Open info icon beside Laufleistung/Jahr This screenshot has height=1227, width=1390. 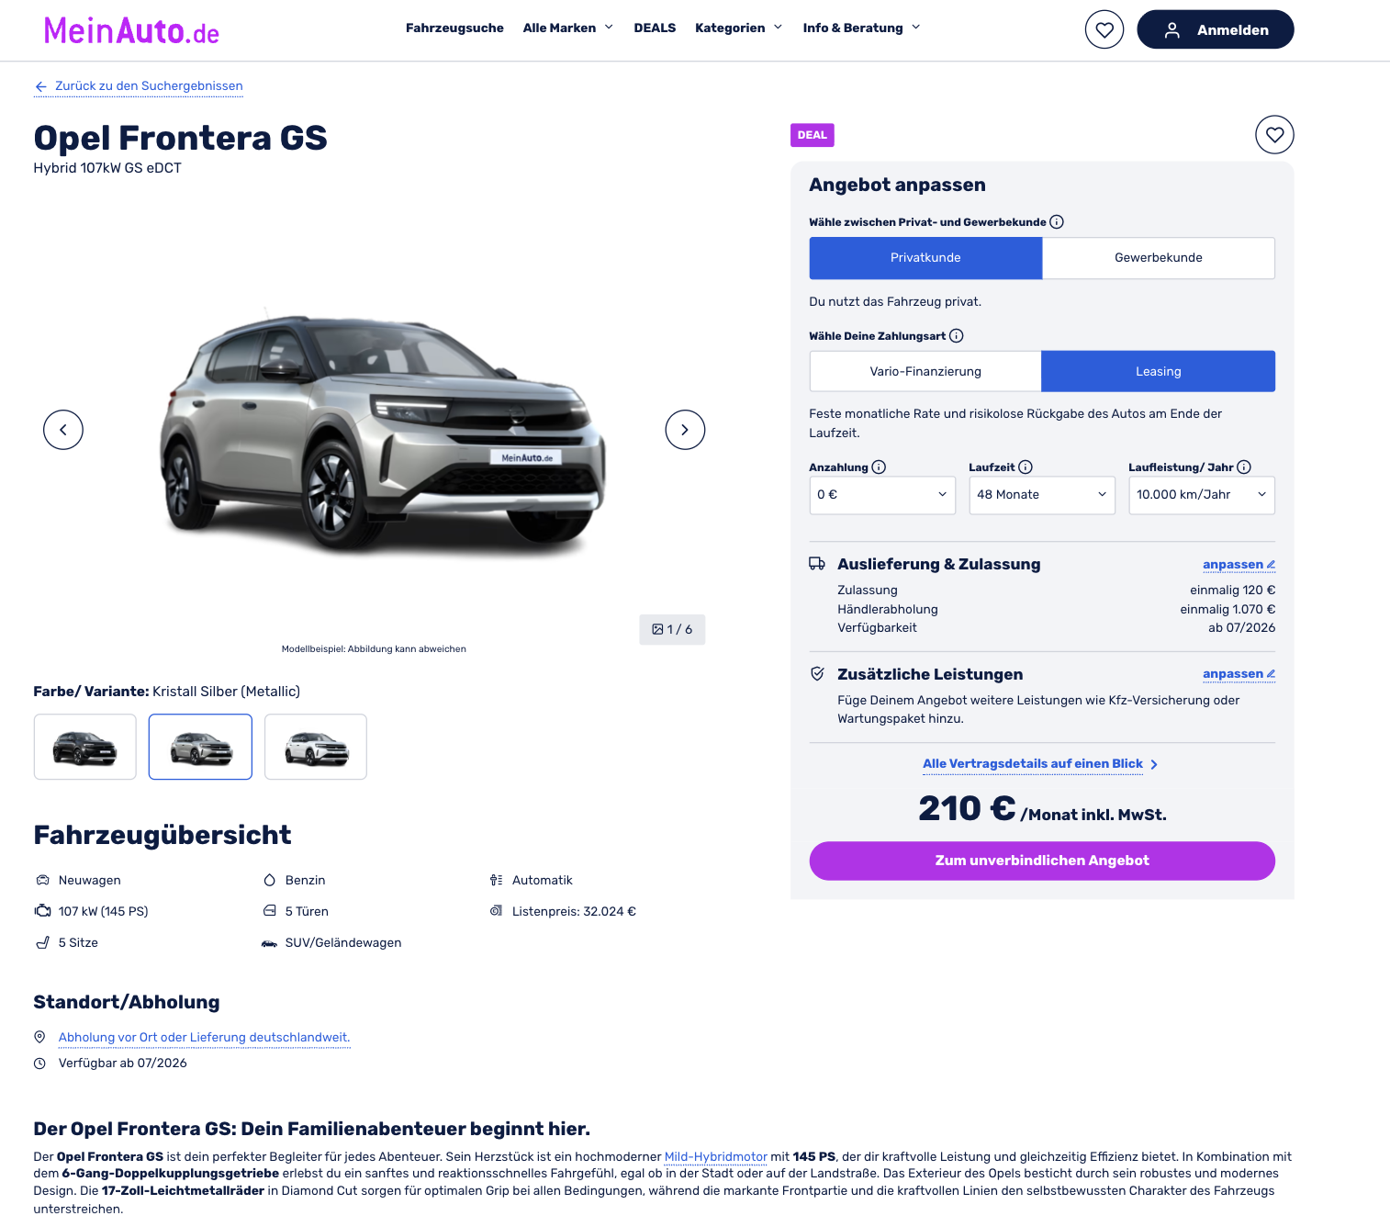pyautogui.click(x=1244, y=467)
